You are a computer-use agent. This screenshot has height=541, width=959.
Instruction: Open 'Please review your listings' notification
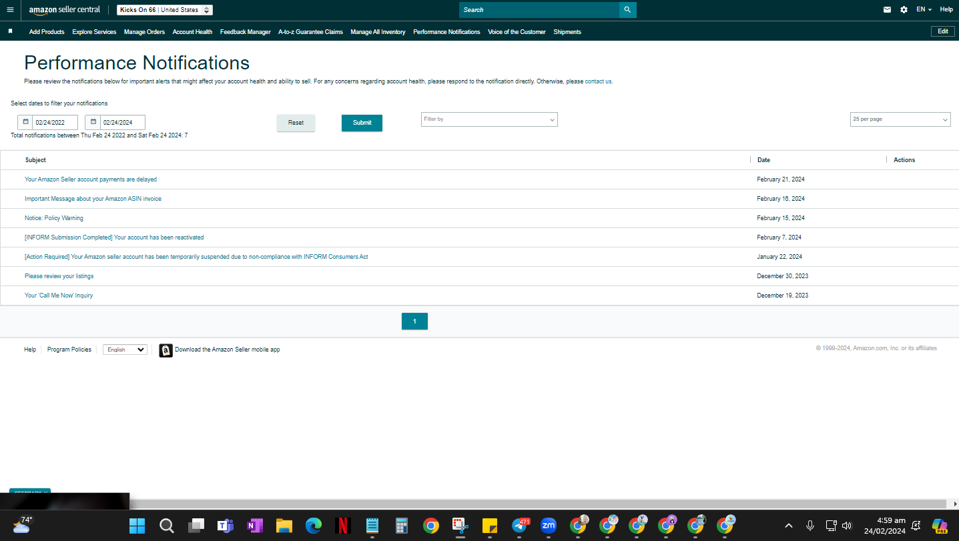pyautogui.click(x=59, y=276)
